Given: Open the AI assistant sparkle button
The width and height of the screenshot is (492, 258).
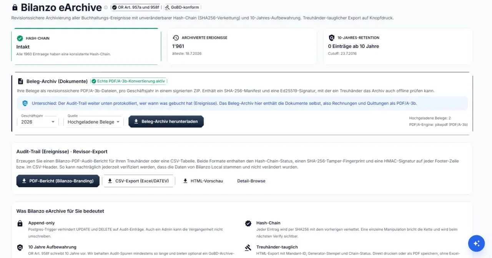Looking at the screenshot, I should pyautogui.click(x=477, y=243).
